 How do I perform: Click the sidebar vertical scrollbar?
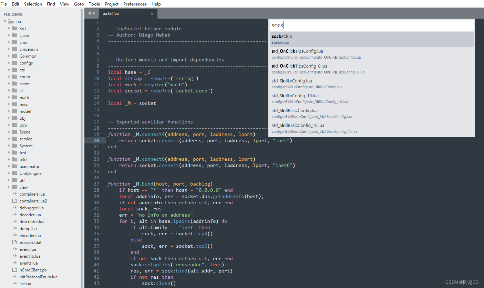[x=82, y=148]
